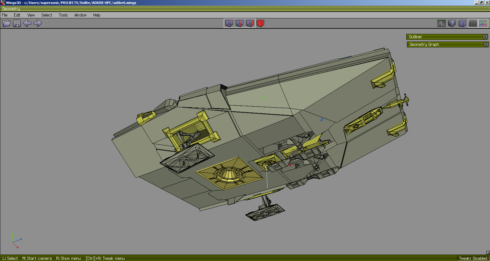Open the Tools menu

[x=63, y=15]
